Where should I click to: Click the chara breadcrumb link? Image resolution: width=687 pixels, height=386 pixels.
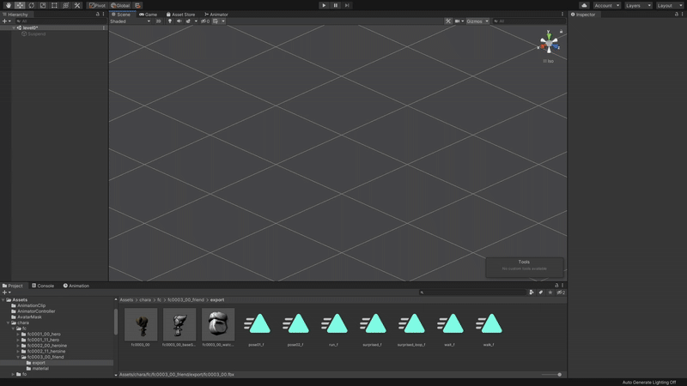pyautogui.click(x=146, y=300)
